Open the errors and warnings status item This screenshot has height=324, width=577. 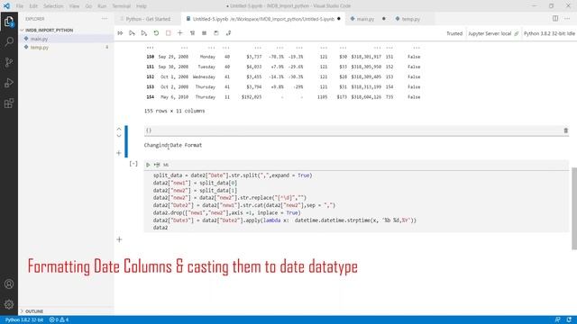pos(59,320)
